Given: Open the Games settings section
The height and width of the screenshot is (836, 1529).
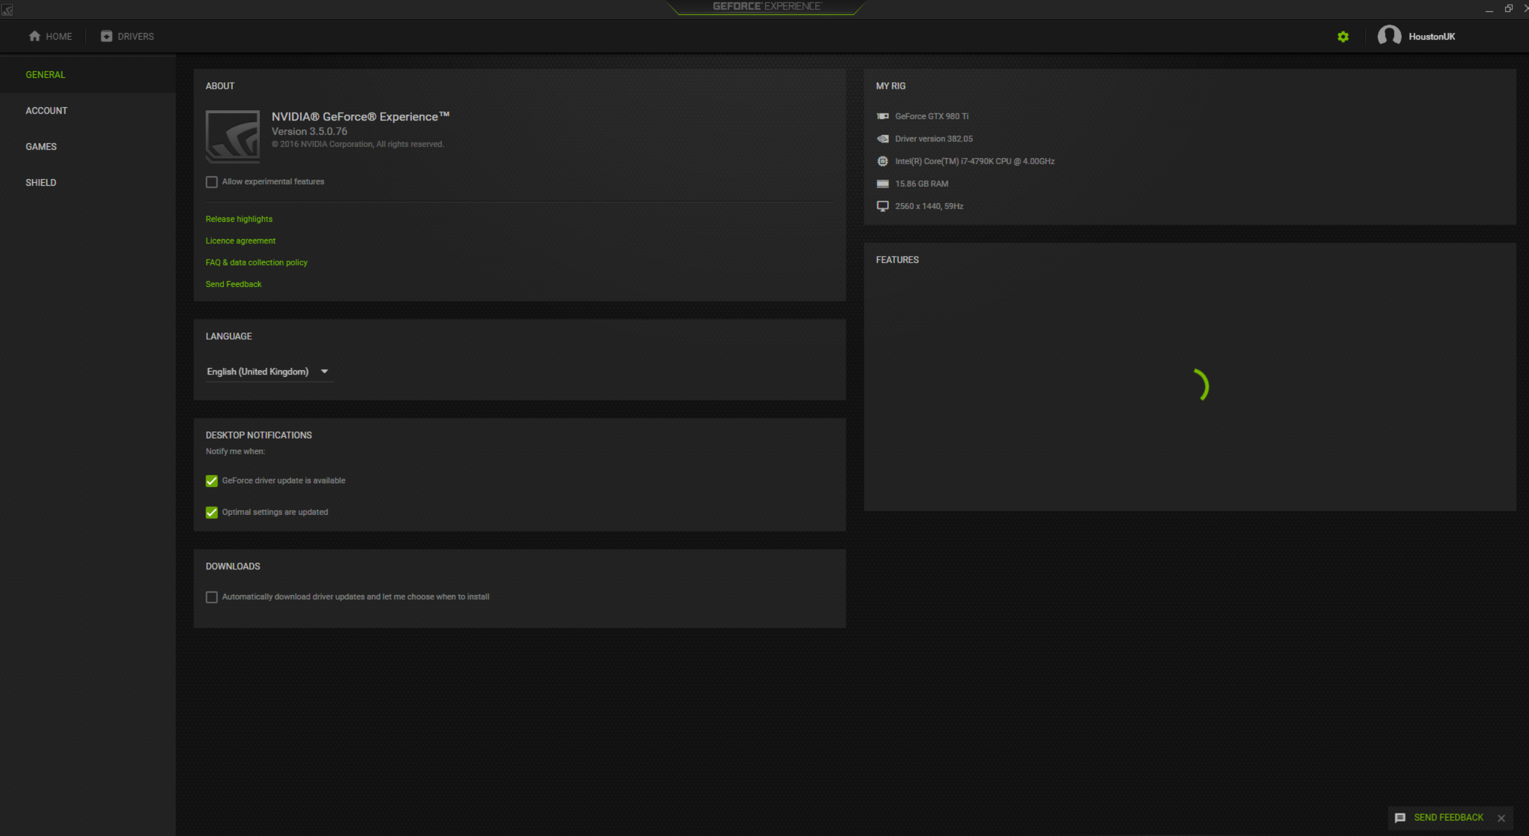Looking at the screenshot, I should [41, 147].
